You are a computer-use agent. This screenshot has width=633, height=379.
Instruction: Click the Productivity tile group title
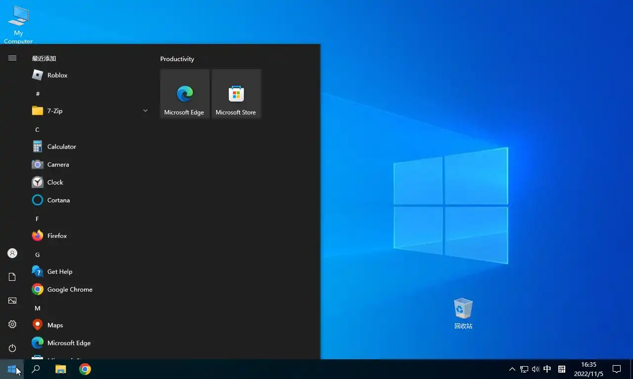[177, 59]
